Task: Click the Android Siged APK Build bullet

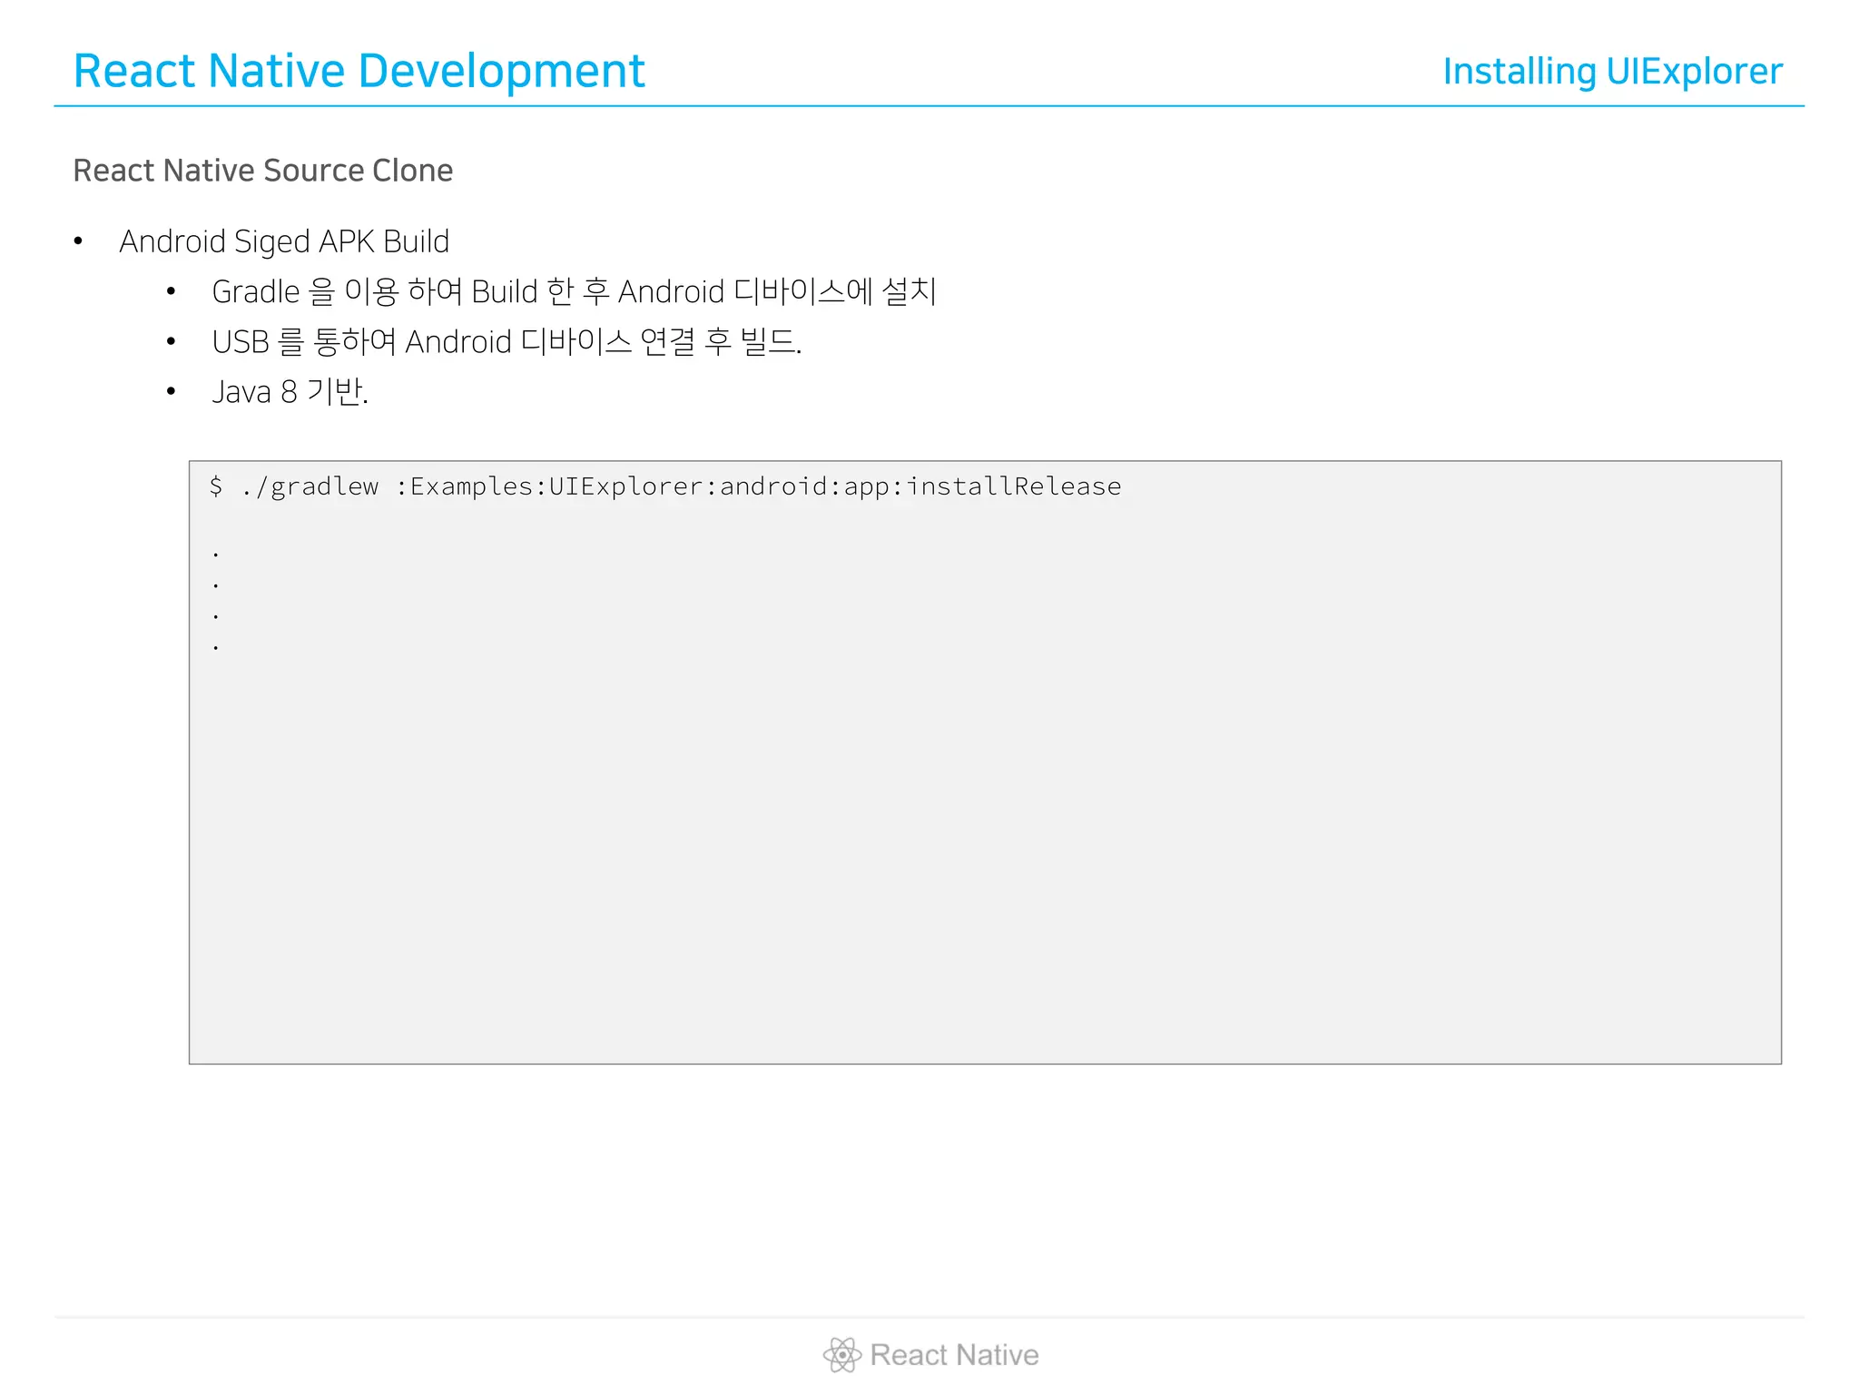Action: point(284,241)
